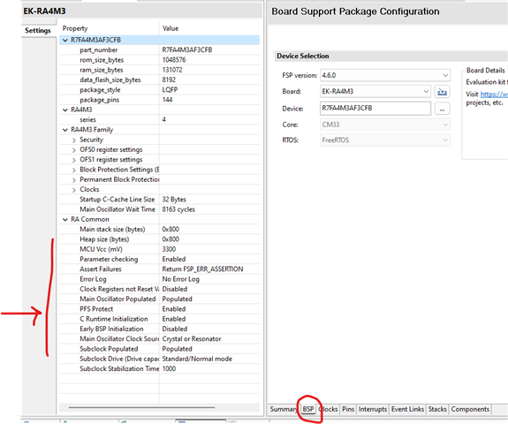Screen dimensions: 508x424
Task: Open the Board EK-RA4M3 dropdown
Action: pyautogui.click(x=375, y=91)
